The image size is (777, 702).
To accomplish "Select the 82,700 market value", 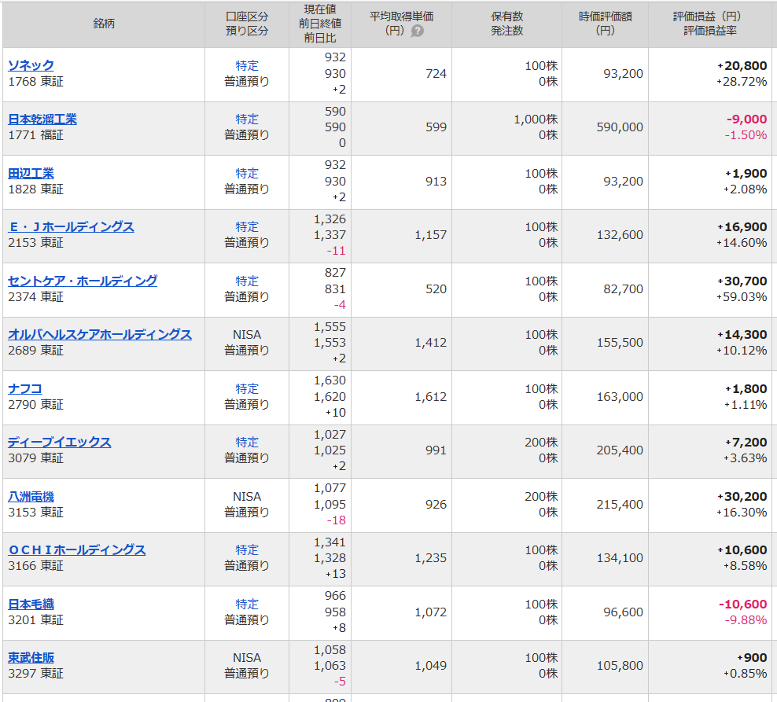I will pos(623,289).
